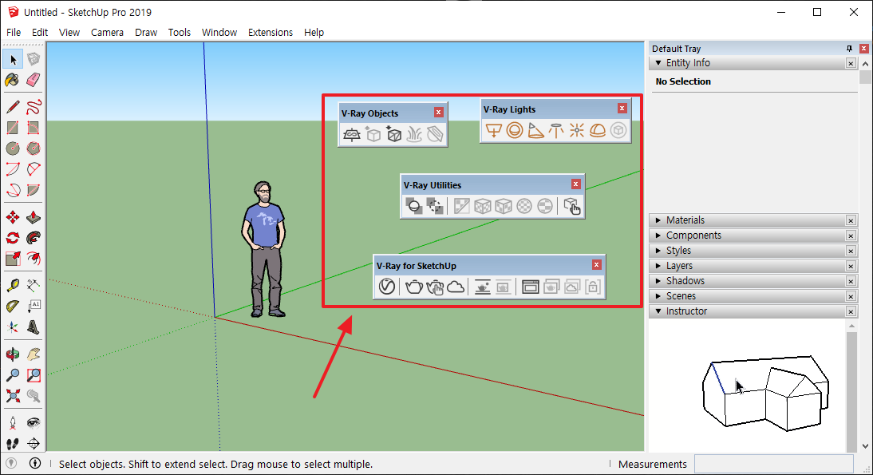This screenshot has width=873, height=475.
Task: Close the V-Ray Objects toolbar
Action: 439,113
